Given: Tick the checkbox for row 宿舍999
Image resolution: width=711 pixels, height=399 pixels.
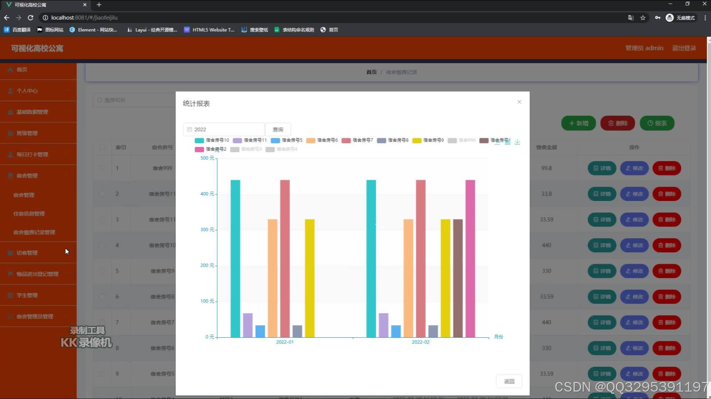Looking at the screenshot, I should point(102,168).
